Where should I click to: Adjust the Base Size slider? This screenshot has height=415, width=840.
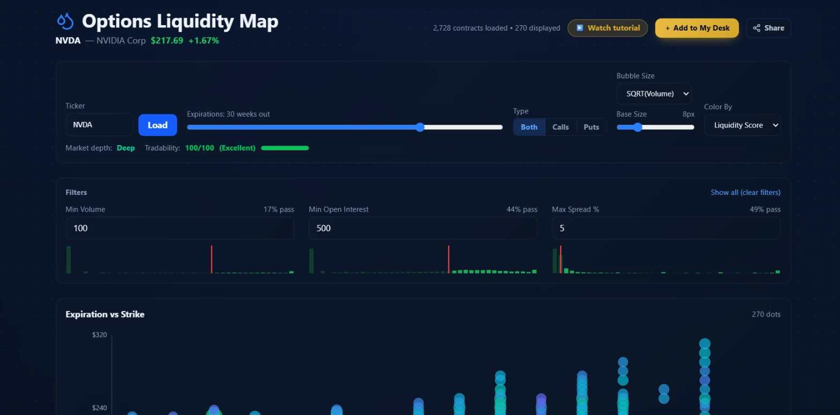[655, 127]
